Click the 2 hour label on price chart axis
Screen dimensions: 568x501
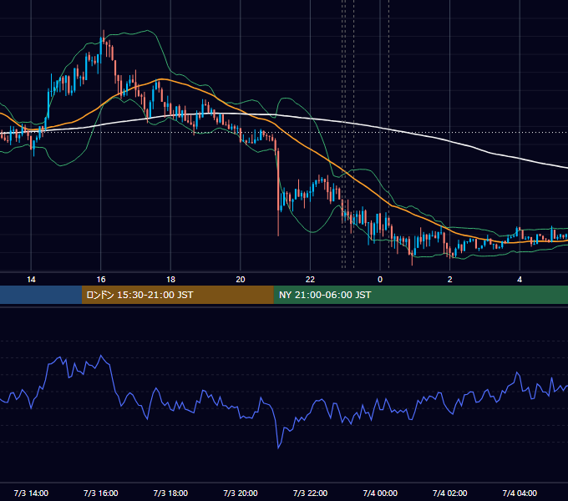click(x=450, y=280)
